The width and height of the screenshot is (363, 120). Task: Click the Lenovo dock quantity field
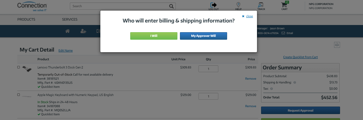click(x=208, y=69)
